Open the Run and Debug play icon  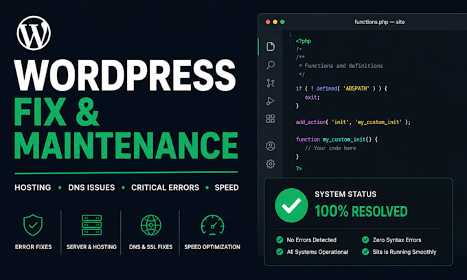[270, 101]
